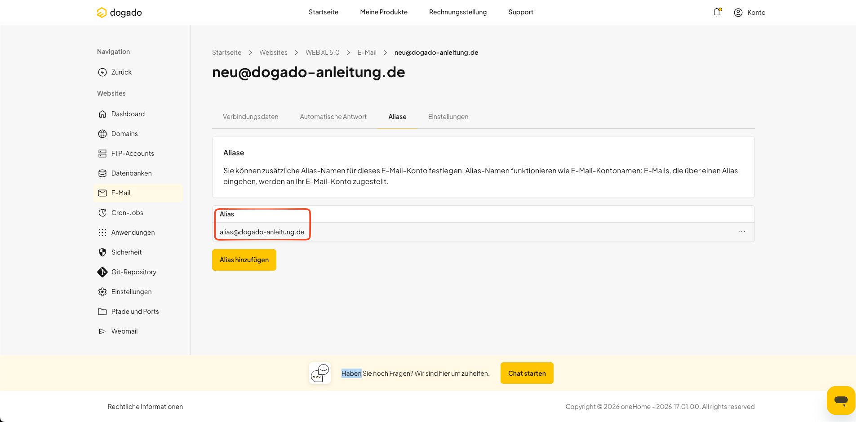Click the Domains globe icon
Image resolution: width=856 pixels, height=422 pixels.
pyautogui.click(x=102, y=134)
